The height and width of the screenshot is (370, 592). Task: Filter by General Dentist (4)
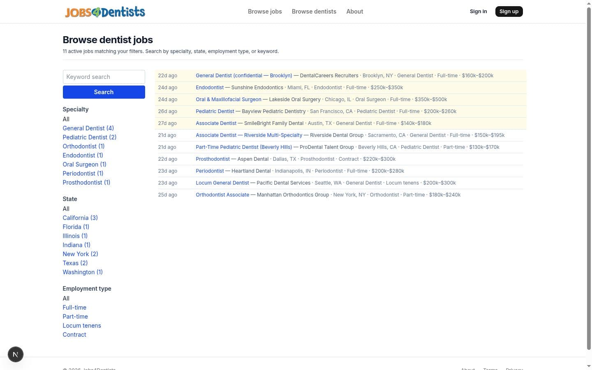88,128
